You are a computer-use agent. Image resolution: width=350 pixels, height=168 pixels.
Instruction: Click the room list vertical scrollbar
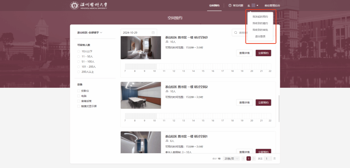coord(279,108)
